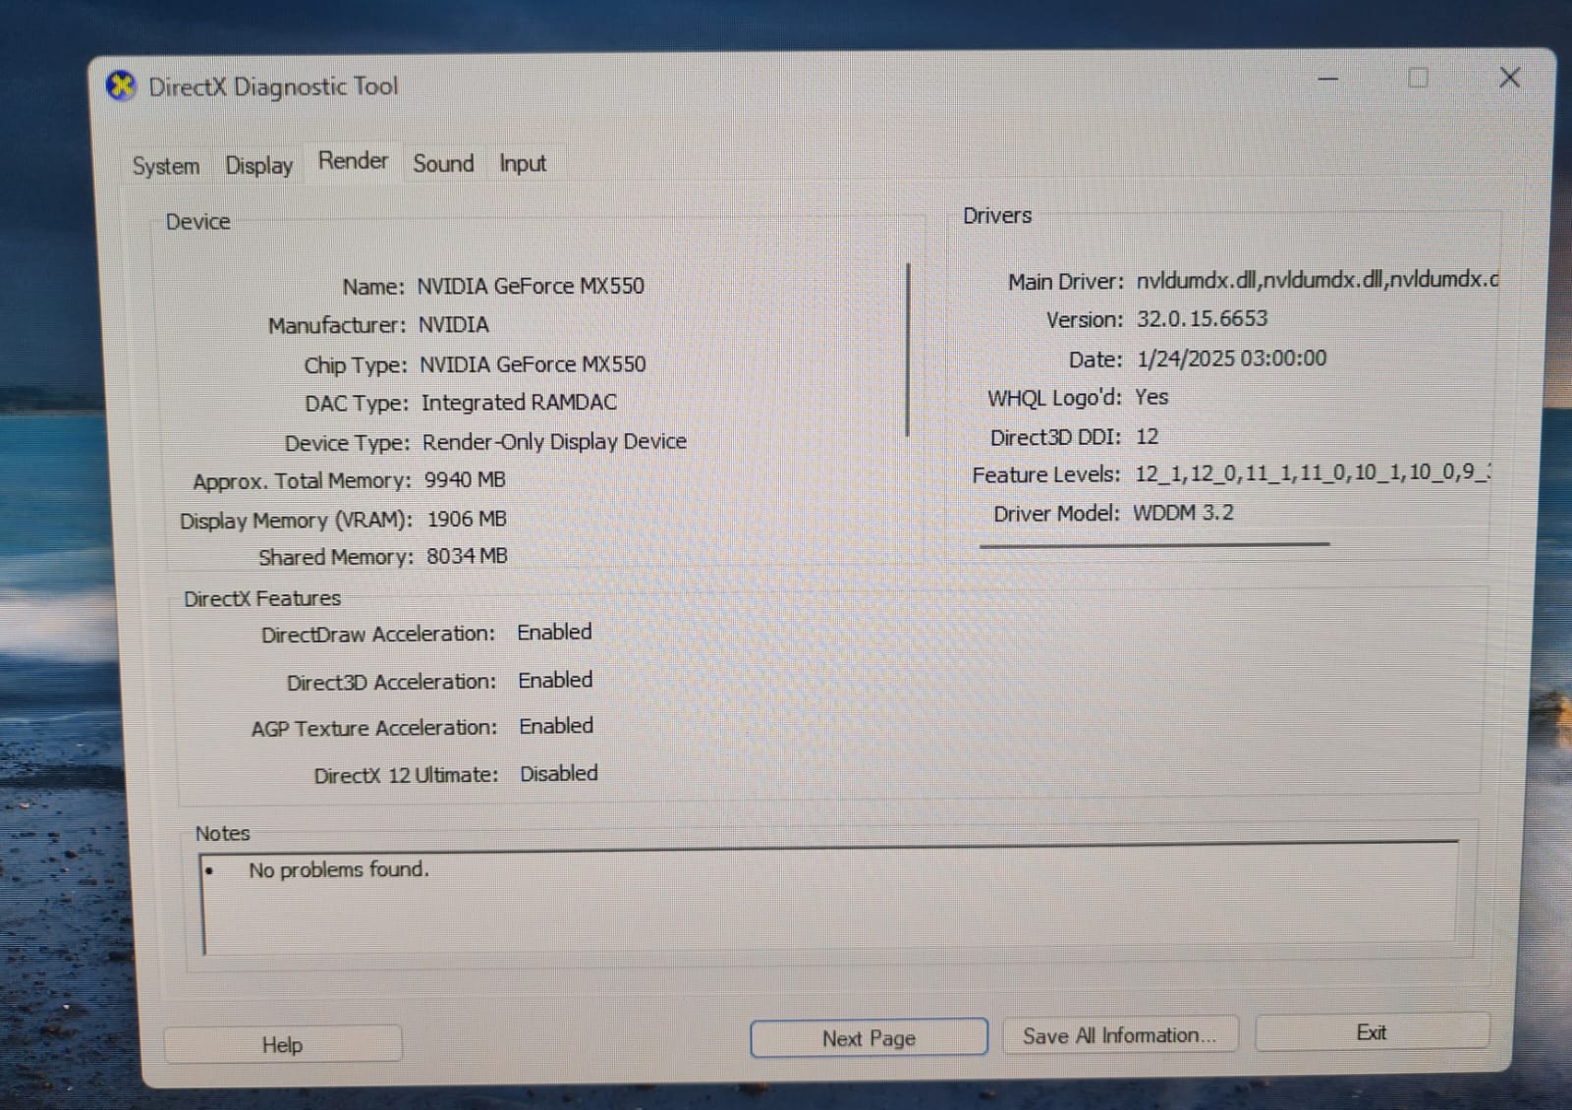
Task: Click AGP Texture Acceleration Enabled value
Action: (x=556, y=726)
